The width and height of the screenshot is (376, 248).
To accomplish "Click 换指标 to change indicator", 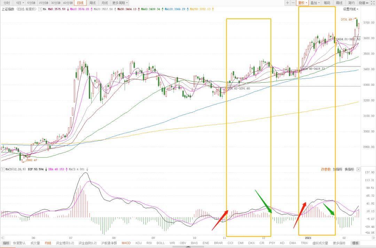I will click(x=350, y=169).
